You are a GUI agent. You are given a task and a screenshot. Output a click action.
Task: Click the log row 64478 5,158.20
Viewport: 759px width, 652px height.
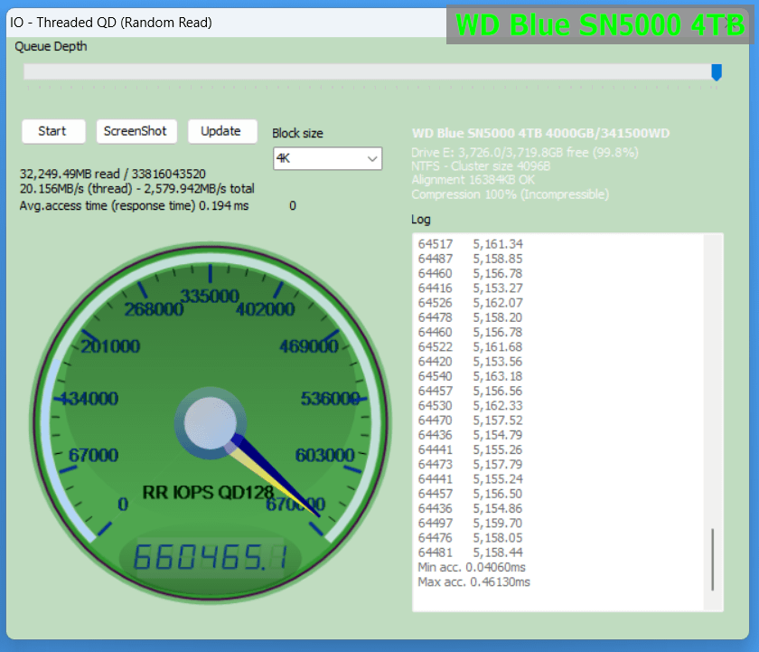(470, 317)
